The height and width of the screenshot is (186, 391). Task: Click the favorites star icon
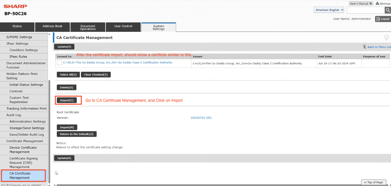click(386, 37)
